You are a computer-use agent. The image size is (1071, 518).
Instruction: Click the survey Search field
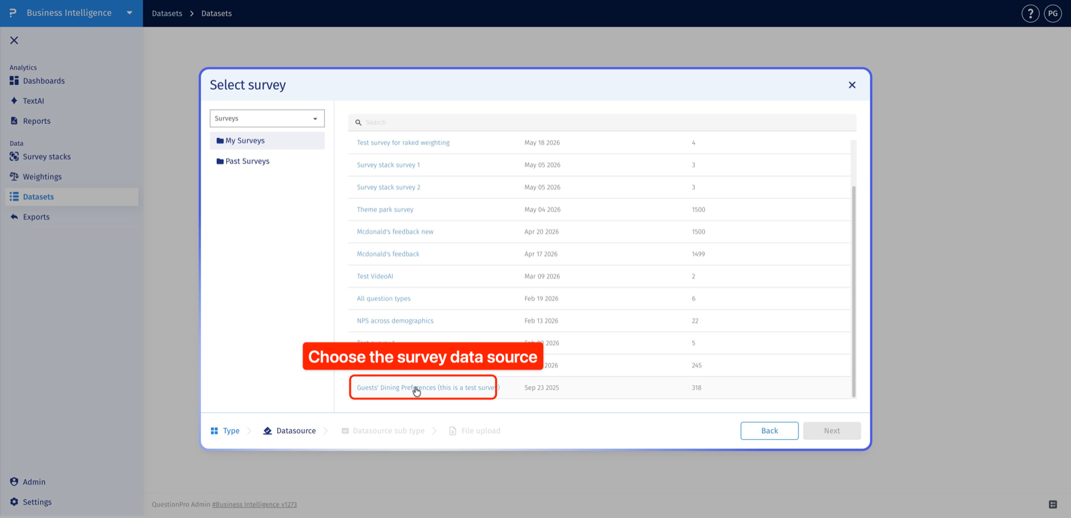(x=602, y=122)
